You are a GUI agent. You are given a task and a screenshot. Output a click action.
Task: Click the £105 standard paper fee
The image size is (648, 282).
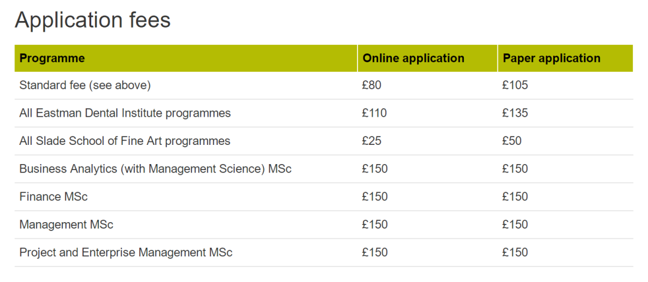pyautogui.click(x=515, y=86)
